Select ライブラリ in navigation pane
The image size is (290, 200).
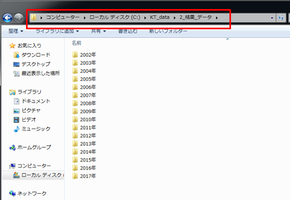click(29, 92)
